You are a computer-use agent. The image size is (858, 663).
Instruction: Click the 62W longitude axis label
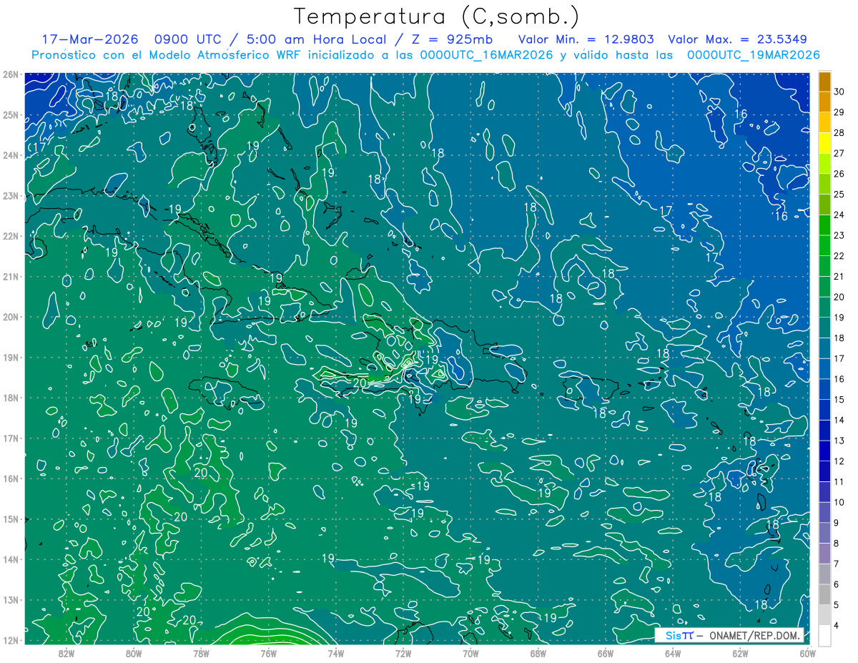click(739, 653)
